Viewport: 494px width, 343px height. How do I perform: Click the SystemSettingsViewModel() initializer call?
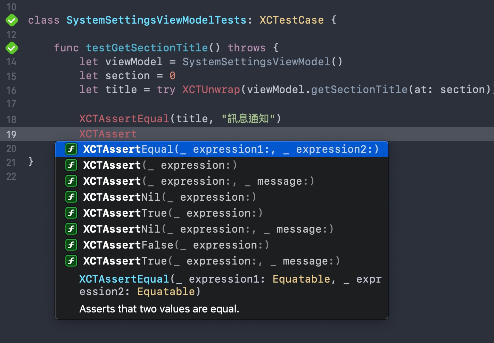tap(262, 62)
